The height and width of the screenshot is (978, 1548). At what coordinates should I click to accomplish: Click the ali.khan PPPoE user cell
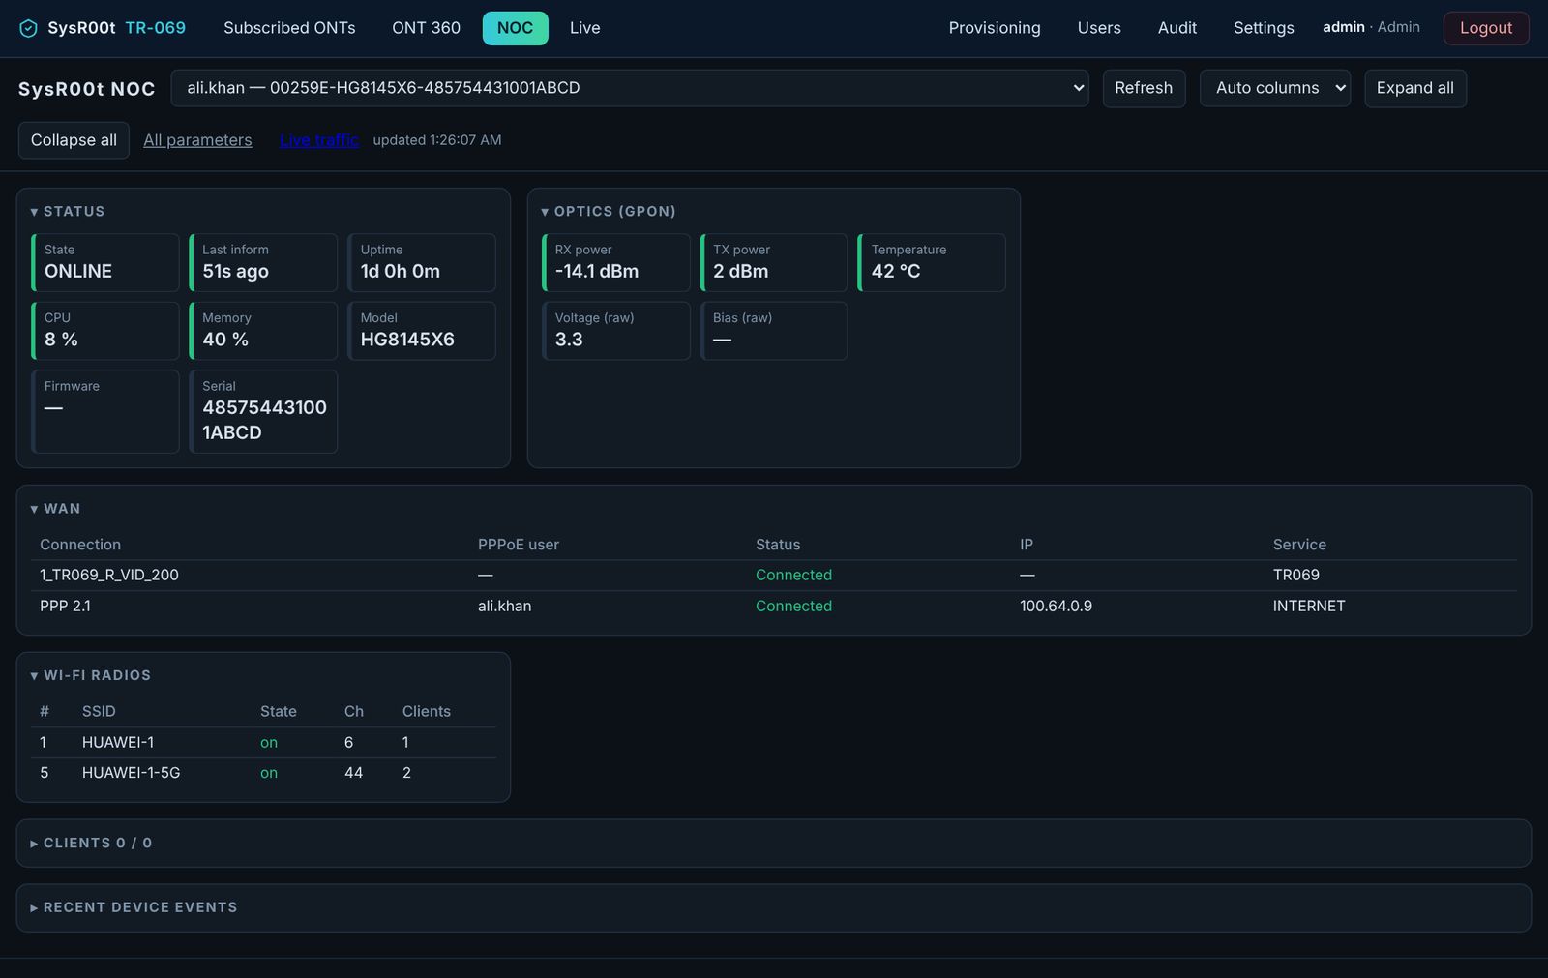pos(504,606)
